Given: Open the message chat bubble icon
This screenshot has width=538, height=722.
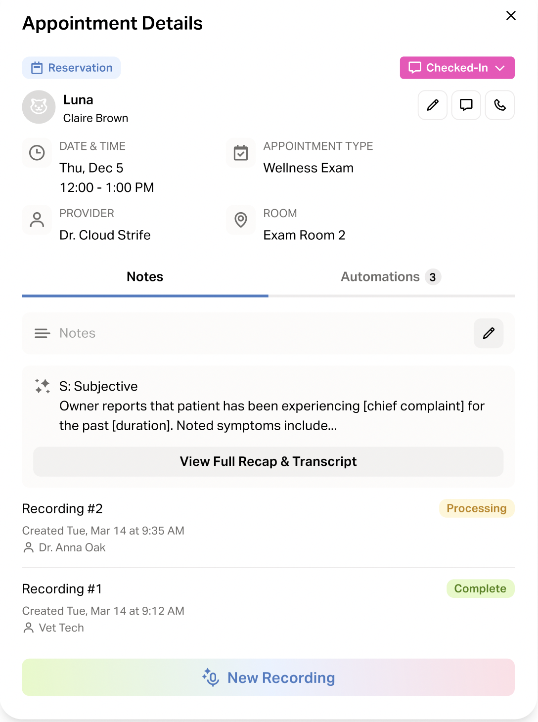Looking at the screenshot, I should (x=466, y=105).
